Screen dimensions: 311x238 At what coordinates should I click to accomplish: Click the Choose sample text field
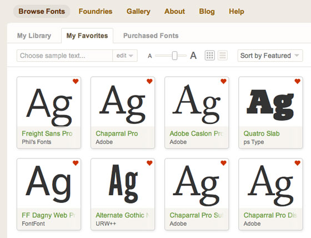coord(64,56)
